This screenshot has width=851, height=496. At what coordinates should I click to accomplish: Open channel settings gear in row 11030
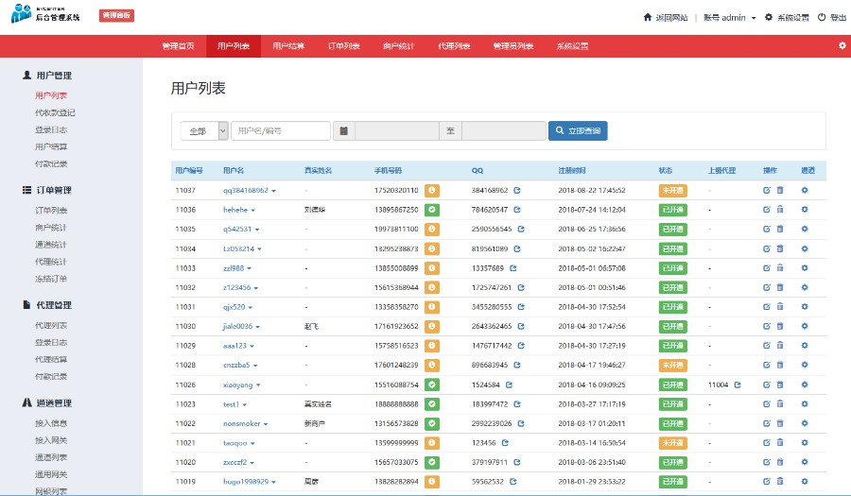(805, 326)
